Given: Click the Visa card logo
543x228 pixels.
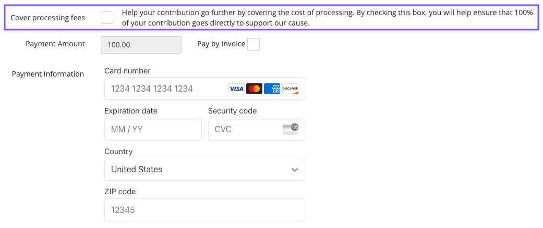Looking at the screenshot, I should (236, 89).
